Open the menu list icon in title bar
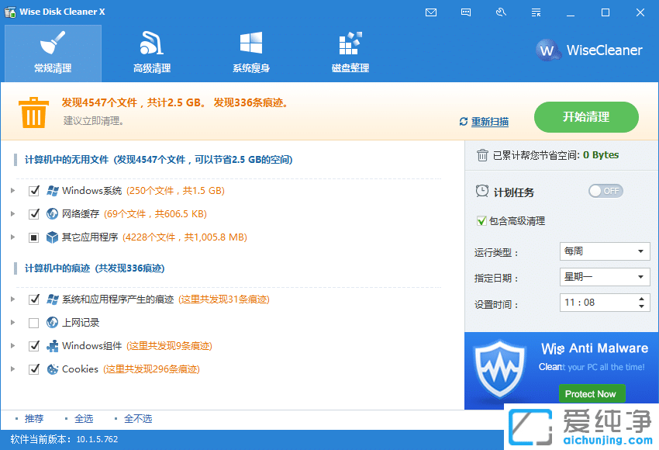The height and width of the screenshot is (450, 659). [536, 12]
